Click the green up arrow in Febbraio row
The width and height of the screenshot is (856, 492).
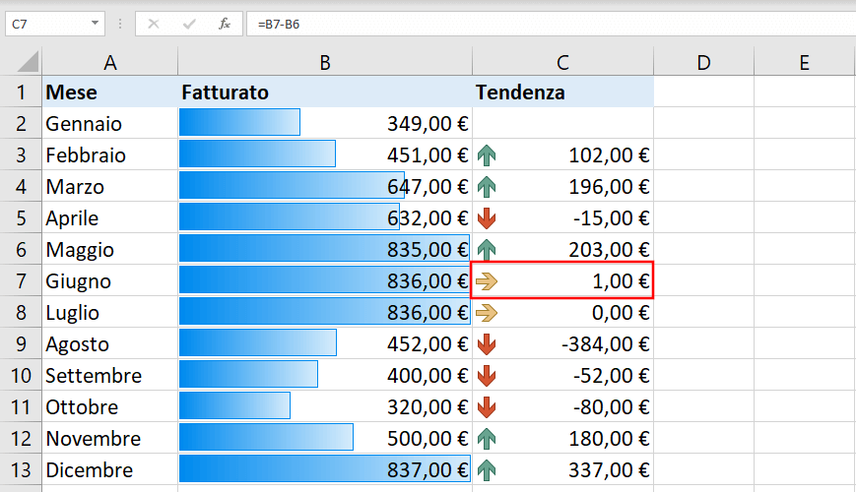coord(487,155)
